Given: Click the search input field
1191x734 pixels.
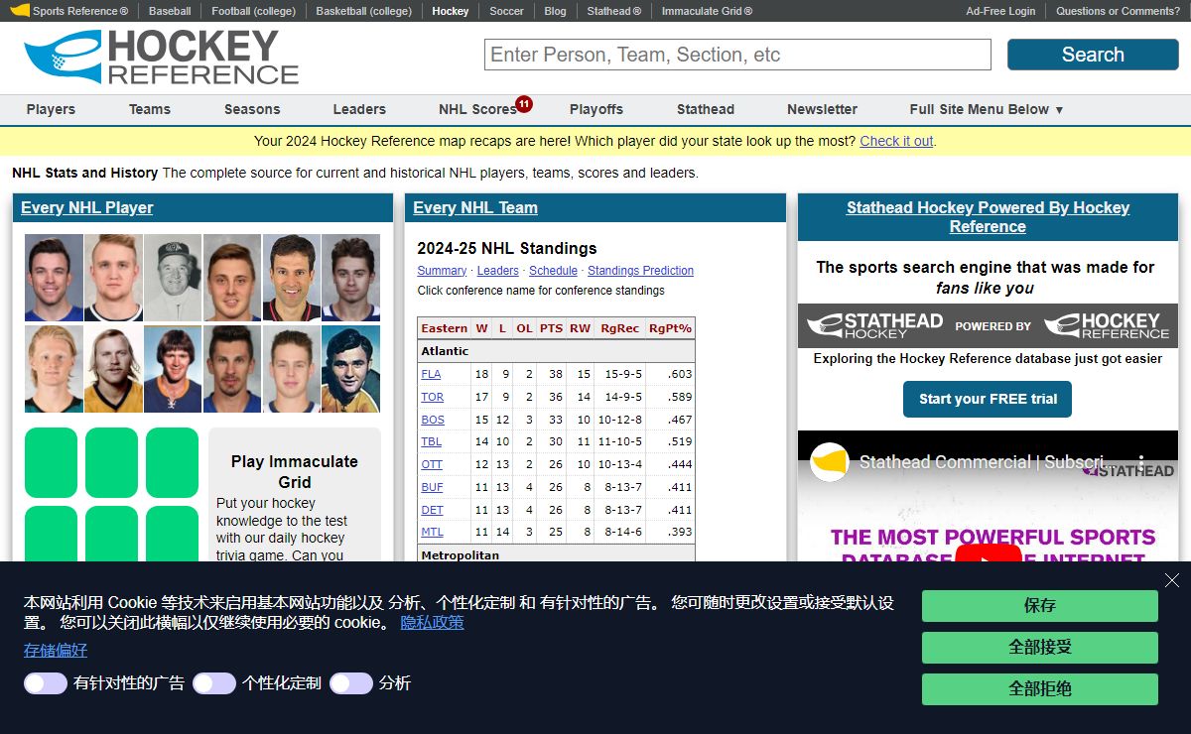Looking at the screenshot, I should pyautogui.click(x=737, y=55).
